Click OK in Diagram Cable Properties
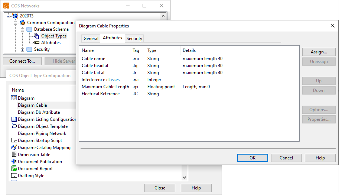Image resolution: width=339 pixels, height=195 pixels. (x=252, y=158)
